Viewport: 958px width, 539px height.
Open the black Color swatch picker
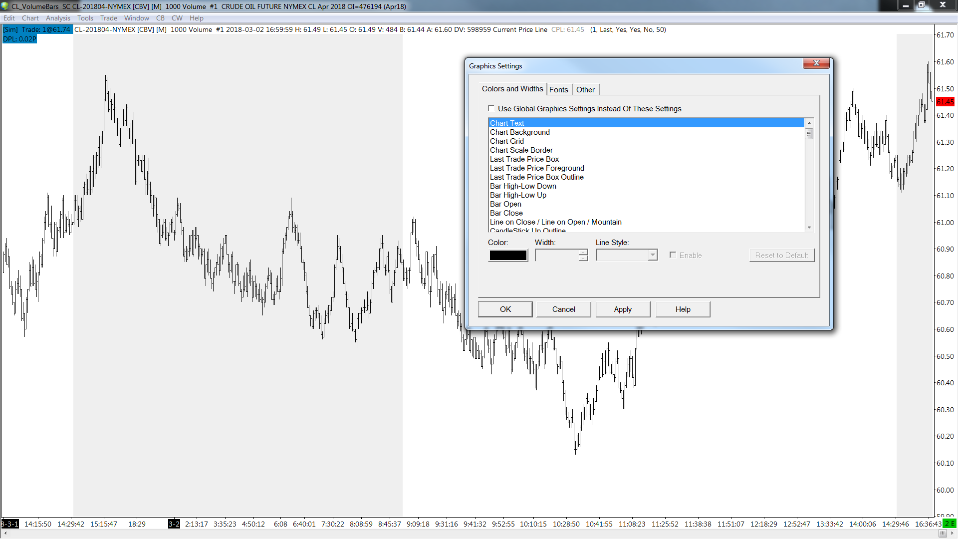[x=507, y=256]
